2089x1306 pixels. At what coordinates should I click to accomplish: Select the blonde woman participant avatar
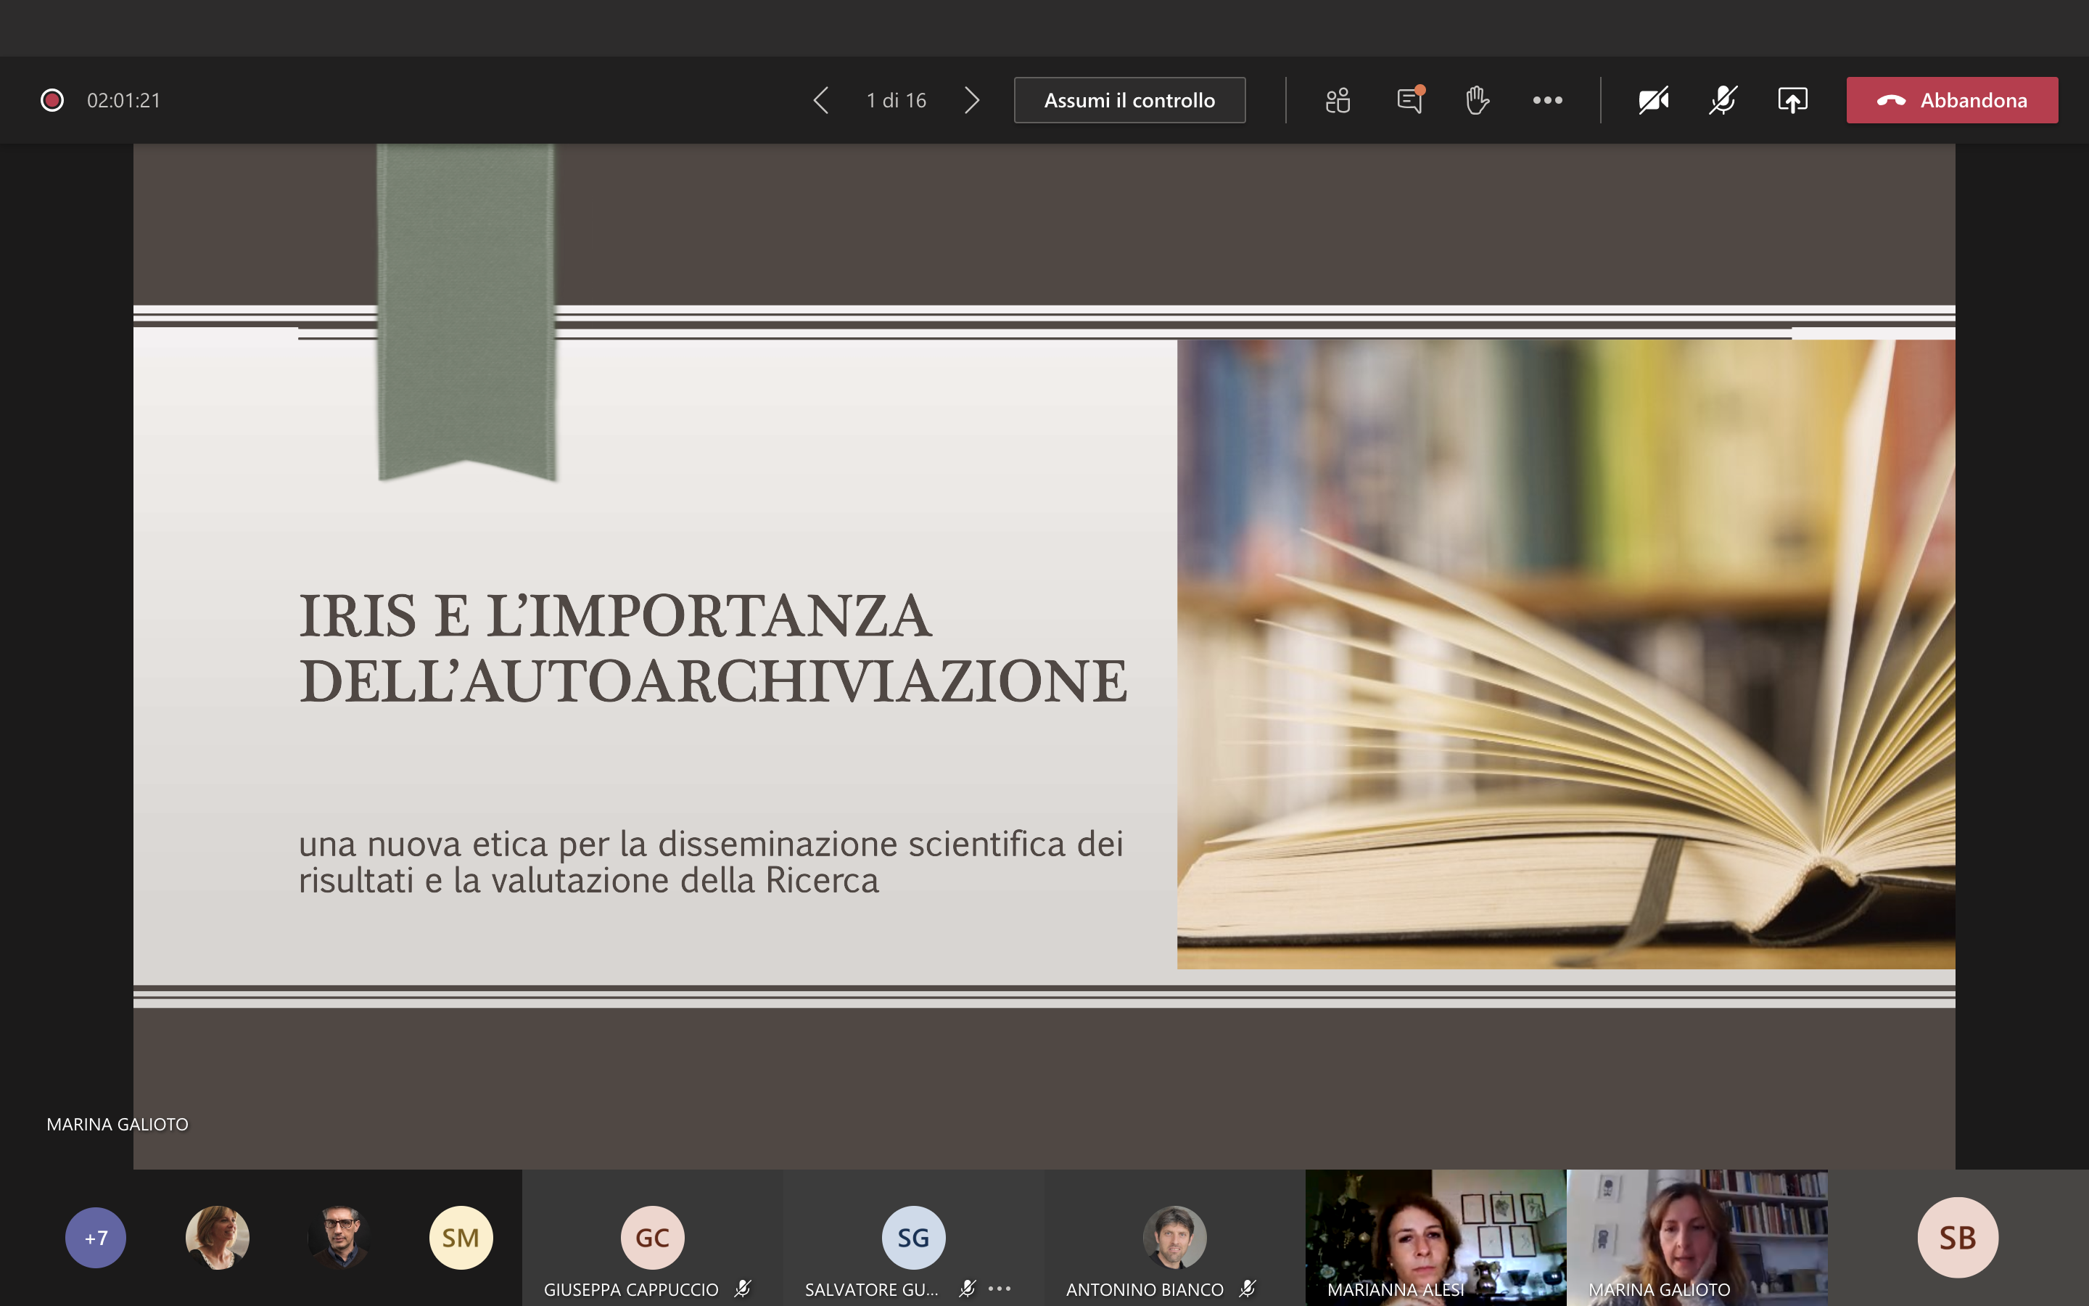(x=218, y=1238)
